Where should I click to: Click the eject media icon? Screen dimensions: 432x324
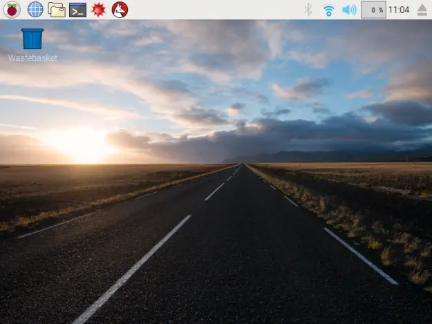point(422,10)
